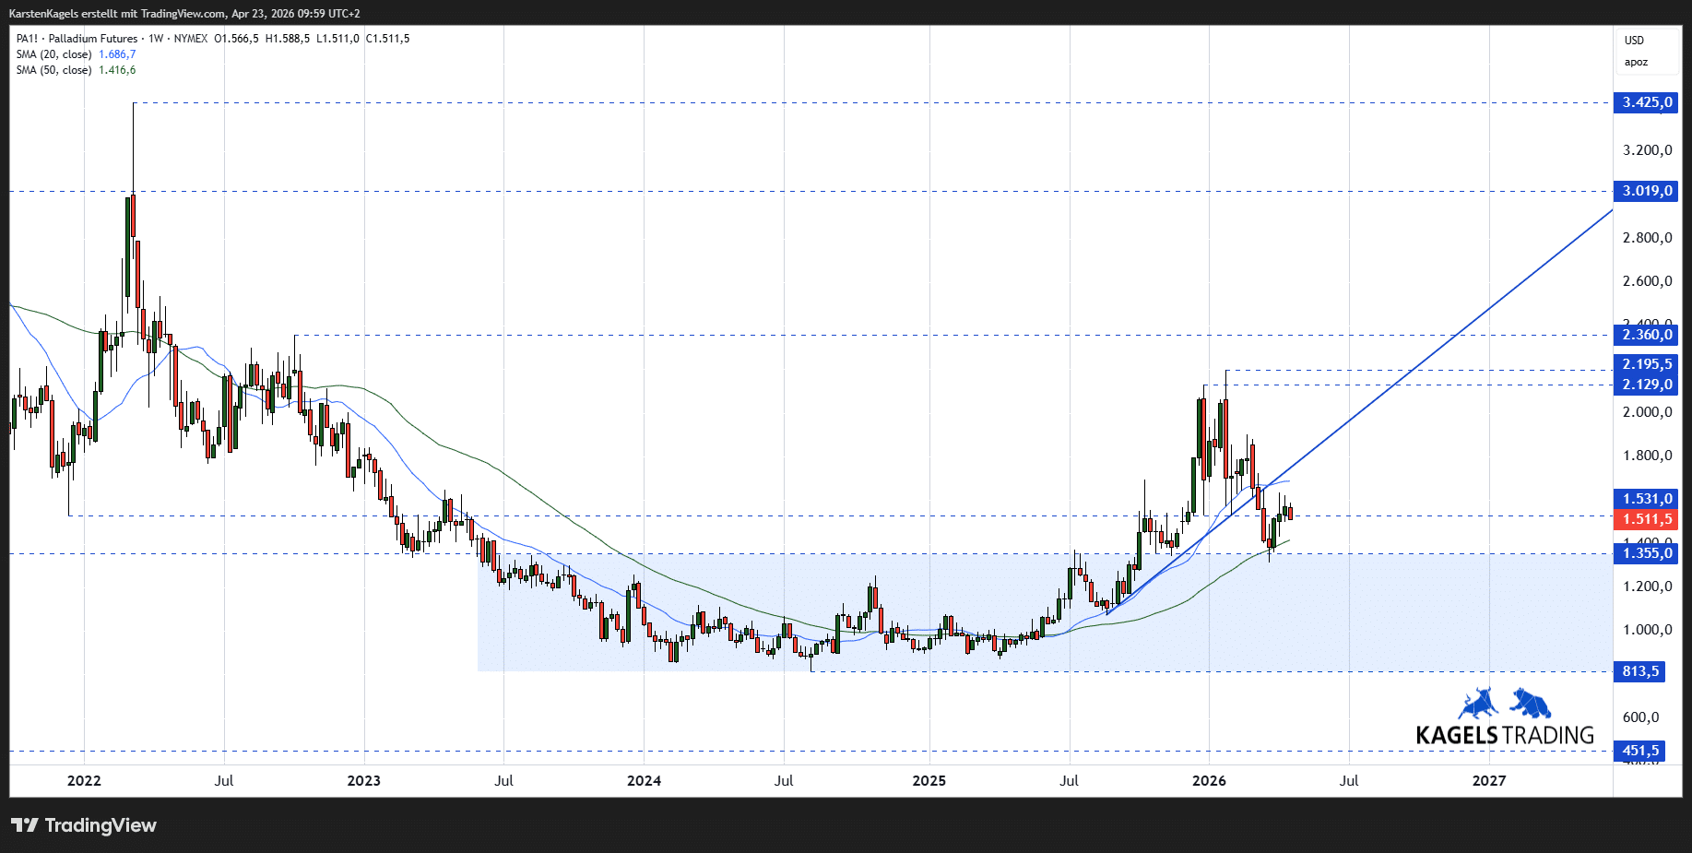The height and width of the screenshot is (853, 1692).
Task: Click the TradingView logo icon
Action: [25, 825]
